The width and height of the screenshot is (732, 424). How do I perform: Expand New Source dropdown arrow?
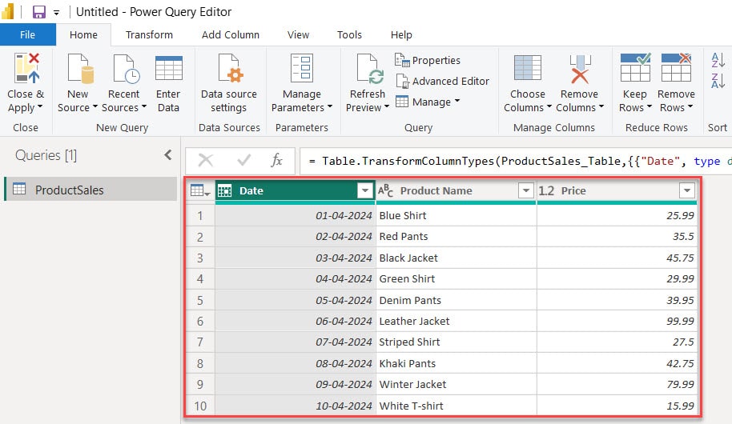point(95,107)
